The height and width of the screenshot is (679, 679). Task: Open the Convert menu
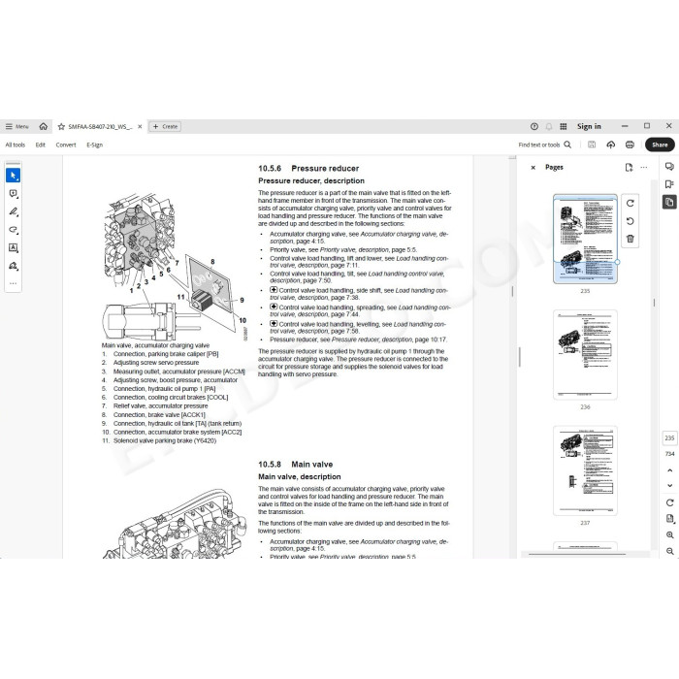(66, 145)
